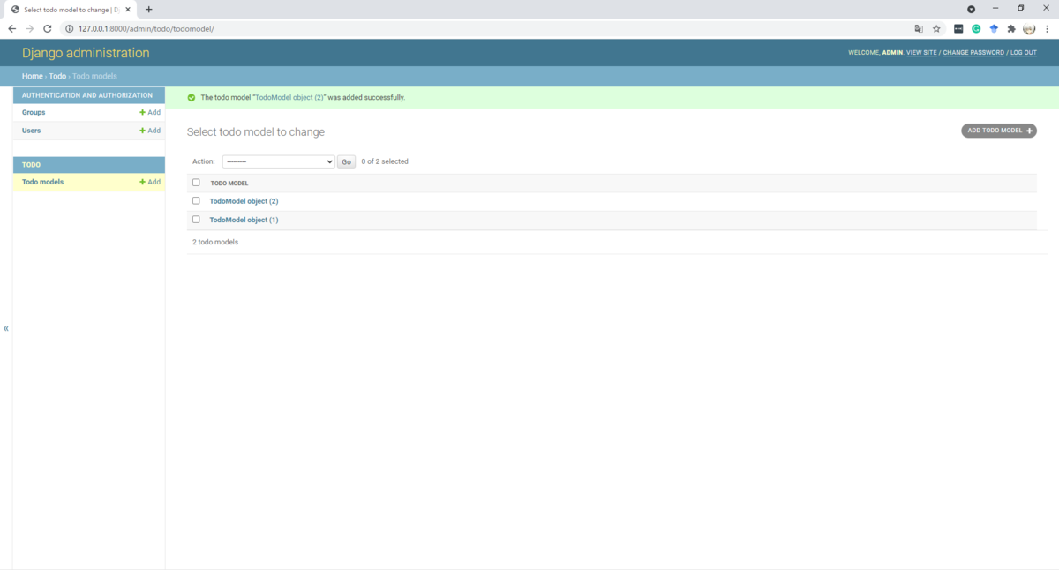This screenshot has width=1059, height=570.
Task: Click the '2 todo models' count text
Action: coord(215,242)
